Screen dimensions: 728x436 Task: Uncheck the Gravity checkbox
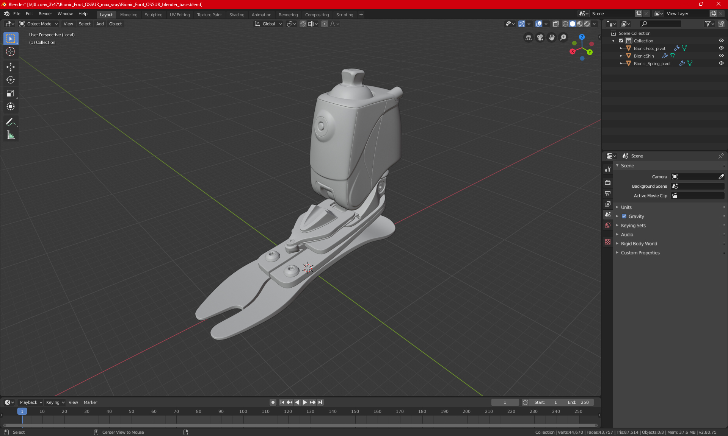click(624, 216)
